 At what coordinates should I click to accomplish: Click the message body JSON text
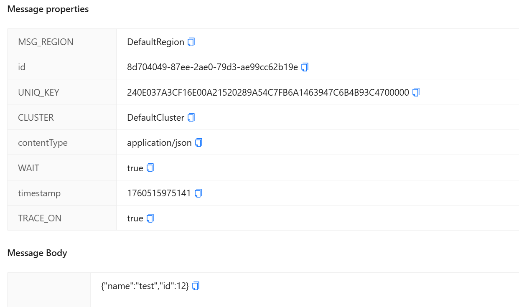(x=145, y=286)
